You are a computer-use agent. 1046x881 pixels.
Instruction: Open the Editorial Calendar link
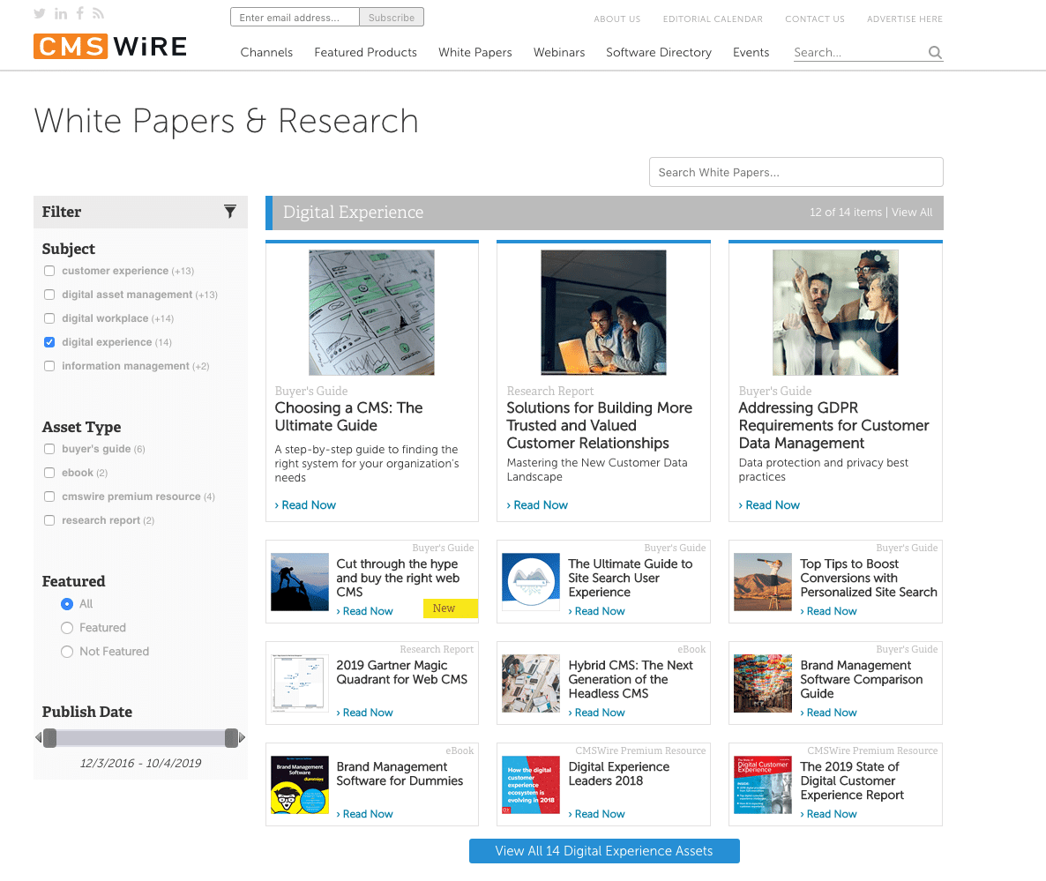(x=713, y=19)
